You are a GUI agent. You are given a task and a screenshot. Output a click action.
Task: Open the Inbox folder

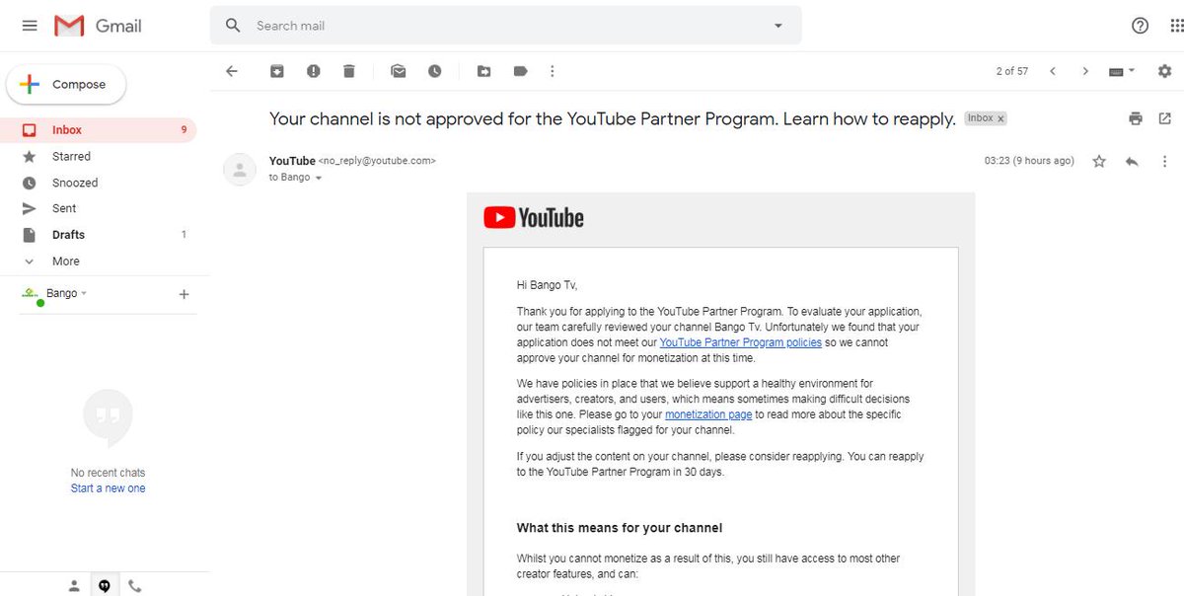(x=99, y=130)
